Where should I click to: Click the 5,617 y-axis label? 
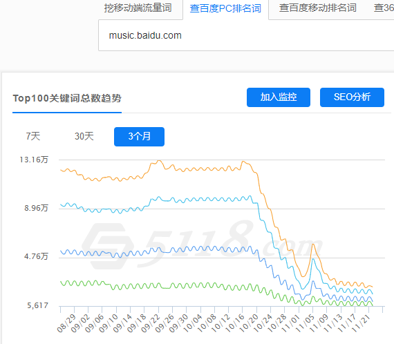(x=38, y=305)
